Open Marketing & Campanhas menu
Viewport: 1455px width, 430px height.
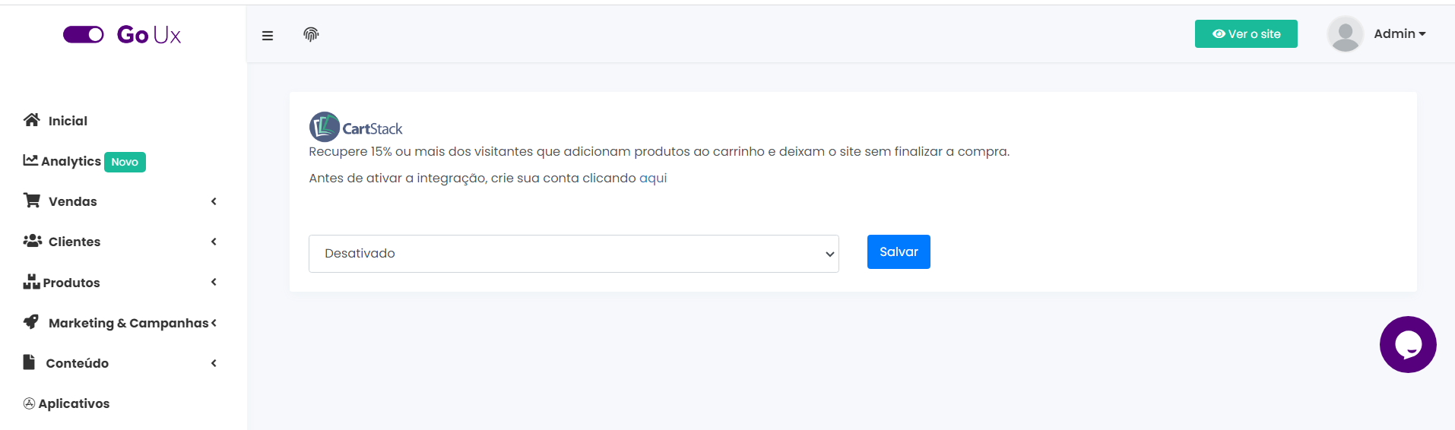(x=128, y=323)
